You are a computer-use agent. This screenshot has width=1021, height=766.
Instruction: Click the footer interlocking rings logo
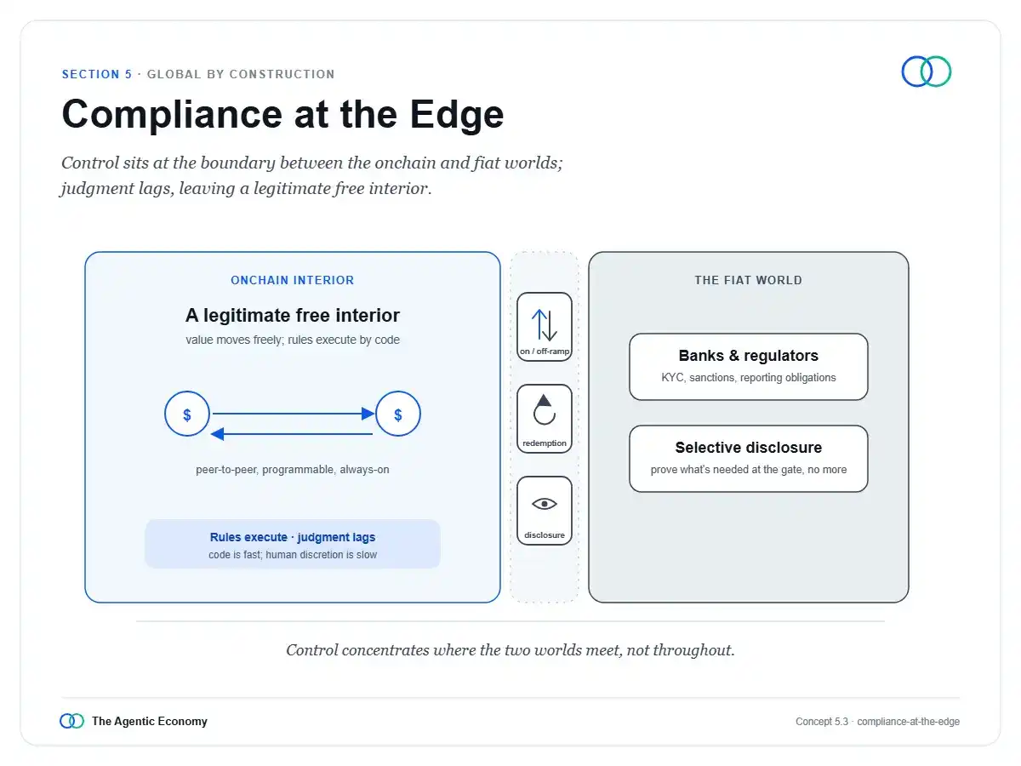pos(72,721)
